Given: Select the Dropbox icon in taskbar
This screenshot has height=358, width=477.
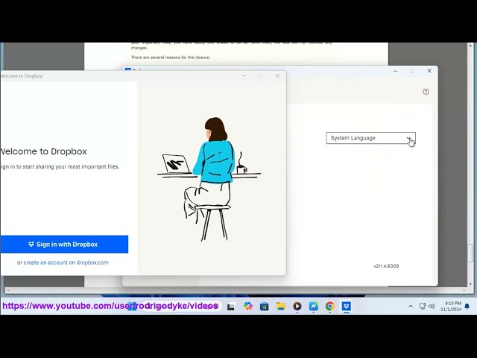Looking at the screenshot, I should 347,306.
